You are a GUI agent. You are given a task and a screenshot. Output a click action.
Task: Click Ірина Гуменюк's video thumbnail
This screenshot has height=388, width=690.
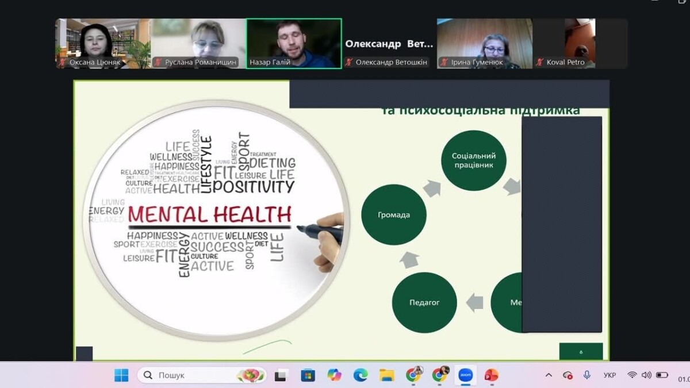click(x=485, y=44)
